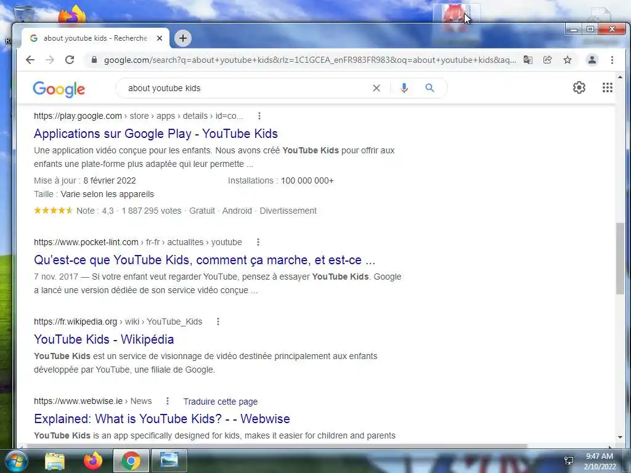Screen dimensions: 631x473
Task: Click the play.google.com URL breadcrumb
Action: coord(139,116)
